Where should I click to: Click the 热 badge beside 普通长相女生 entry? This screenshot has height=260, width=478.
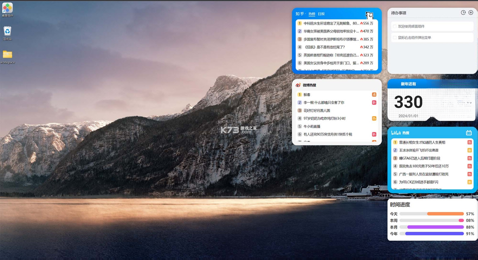[x=469, y=142]
